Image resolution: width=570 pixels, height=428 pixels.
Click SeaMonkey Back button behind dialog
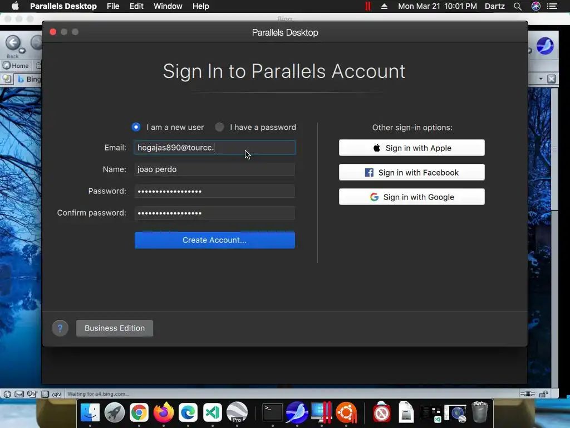(13, 43)
